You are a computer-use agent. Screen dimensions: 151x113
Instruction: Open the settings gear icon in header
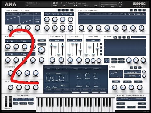[x=57, y=3]
